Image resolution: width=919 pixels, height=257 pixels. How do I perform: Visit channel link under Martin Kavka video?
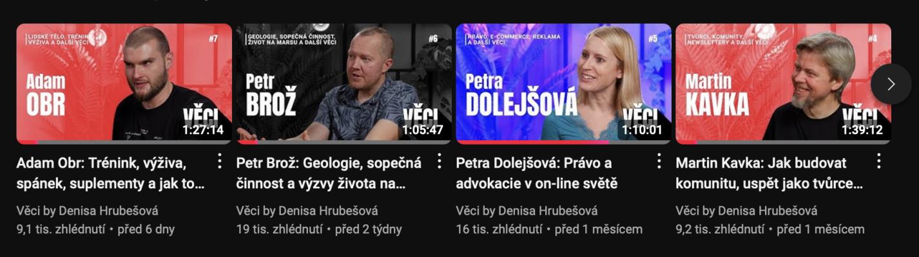point(746,211)
